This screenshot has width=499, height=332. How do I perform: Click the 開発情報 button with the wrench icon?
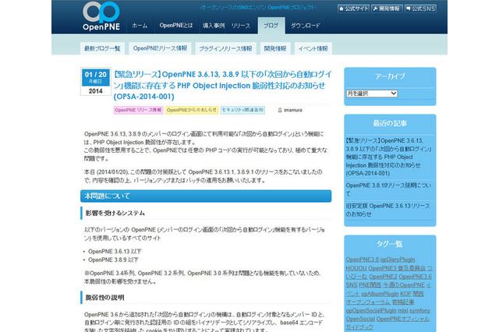[387, 9]
